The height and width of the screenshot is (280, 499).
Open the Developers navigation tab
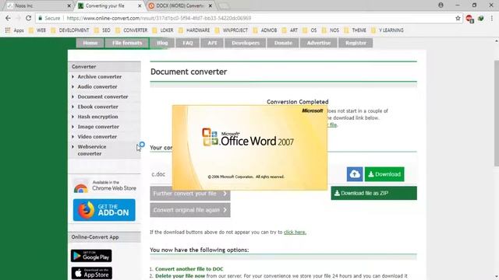pos(246,43)
